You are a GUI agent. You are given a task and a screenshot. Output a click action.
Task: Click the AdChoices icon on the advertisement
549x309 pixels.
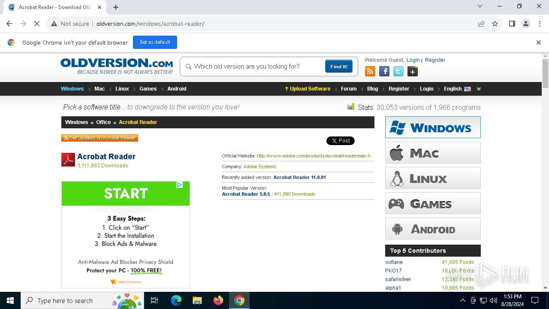(180, 185)
